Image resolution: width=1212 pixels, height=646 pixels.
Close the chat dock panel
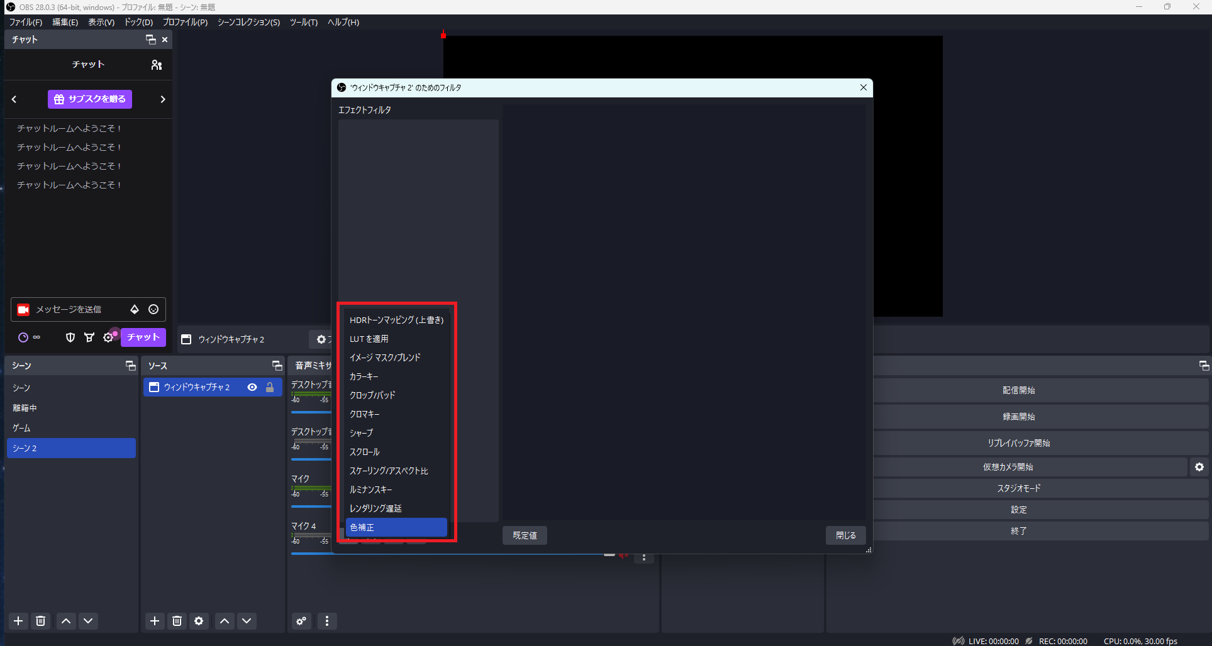(x=165, y=40)
